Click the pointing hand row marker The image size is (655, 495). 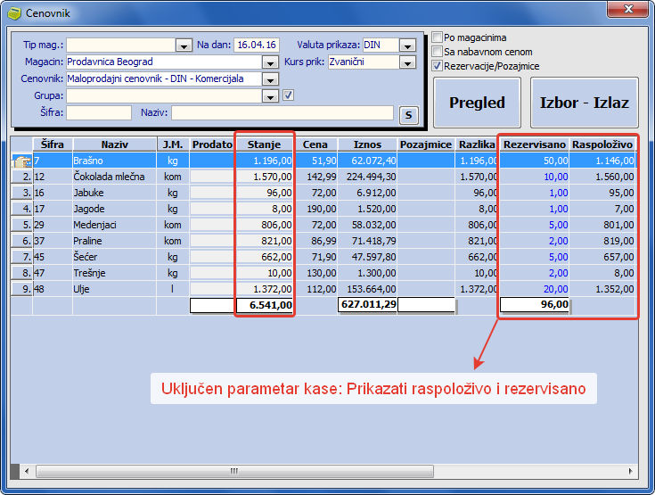(x=21, y=161)
